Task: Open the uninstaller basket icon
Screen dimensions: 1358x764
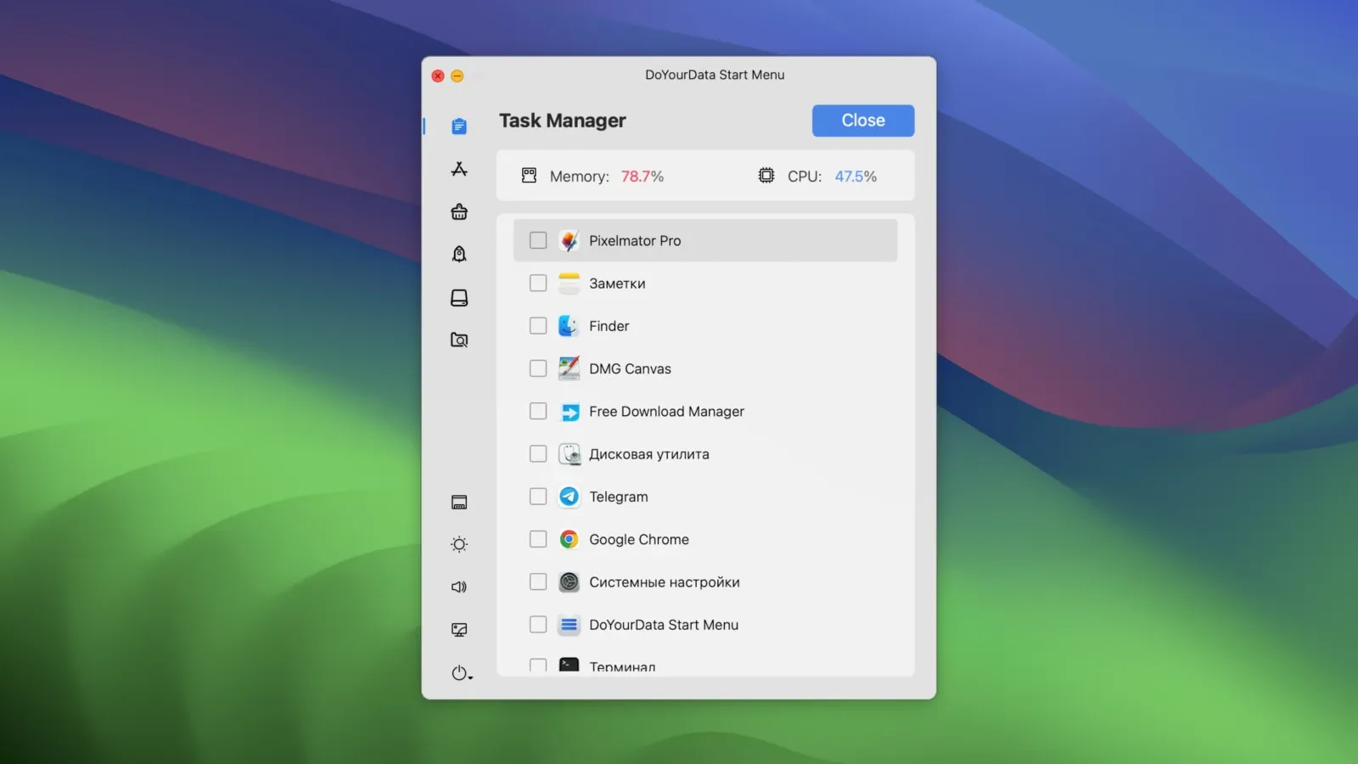Action: click(x=458, y=211)
